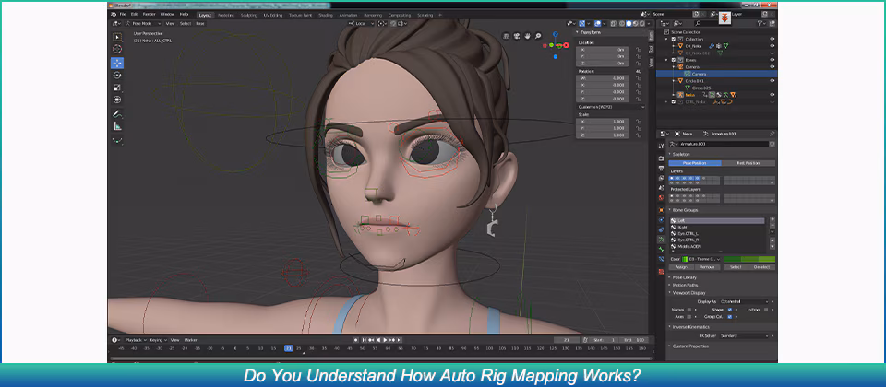Viewport: 886px width, 387px height.
Task: Hide the Bones collection eye icon
Action: tap(772, 60)
